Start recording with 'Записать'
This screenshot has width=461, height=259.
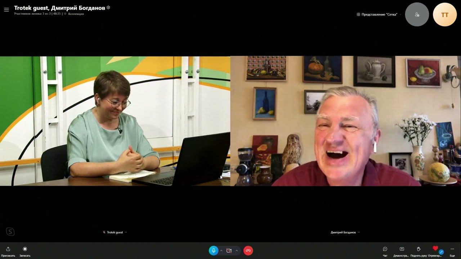(x=25, y=251)
